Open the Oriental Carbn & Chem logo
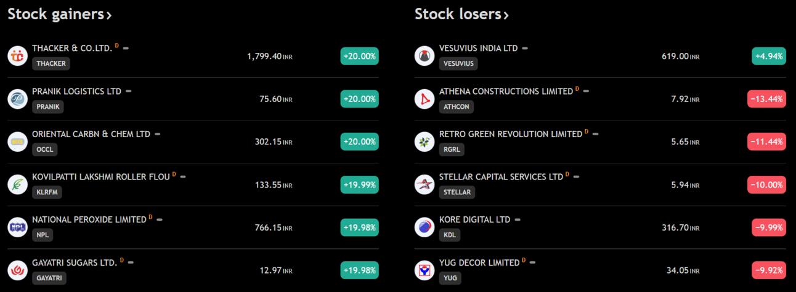The width and height of the screenshot is (796, 292). pos(17,142)
